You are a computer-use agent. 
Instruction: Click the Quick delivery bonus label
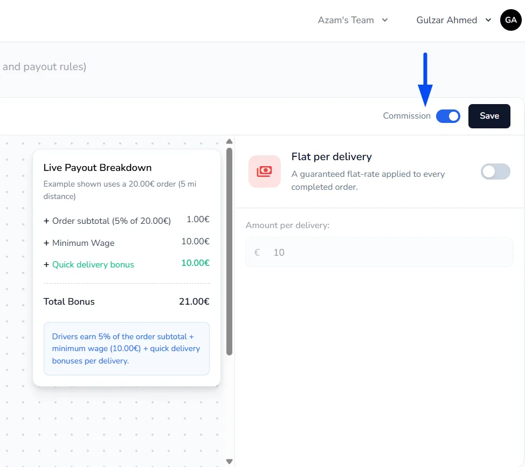click(93, 265)
